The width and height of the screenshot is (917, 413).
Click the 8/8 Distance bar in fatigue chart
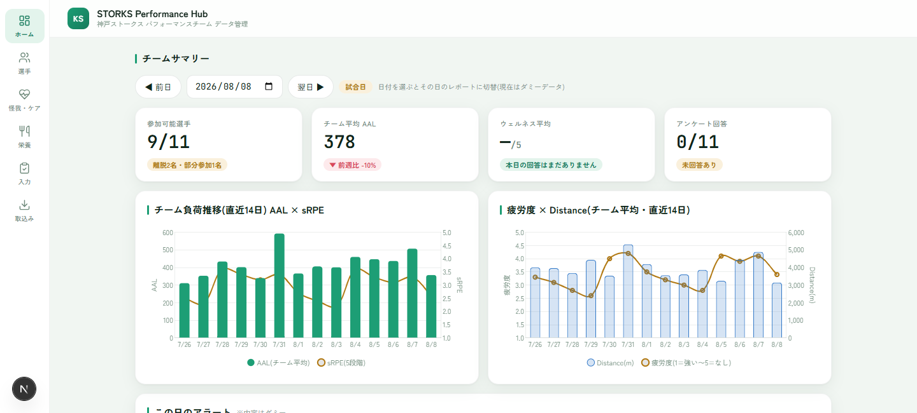776,311
